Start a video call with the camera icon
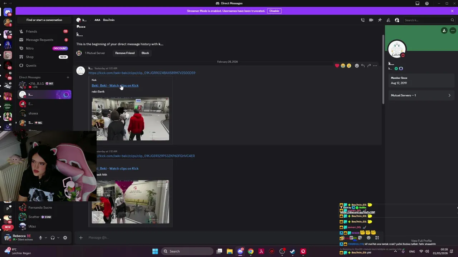 [371, 20]
